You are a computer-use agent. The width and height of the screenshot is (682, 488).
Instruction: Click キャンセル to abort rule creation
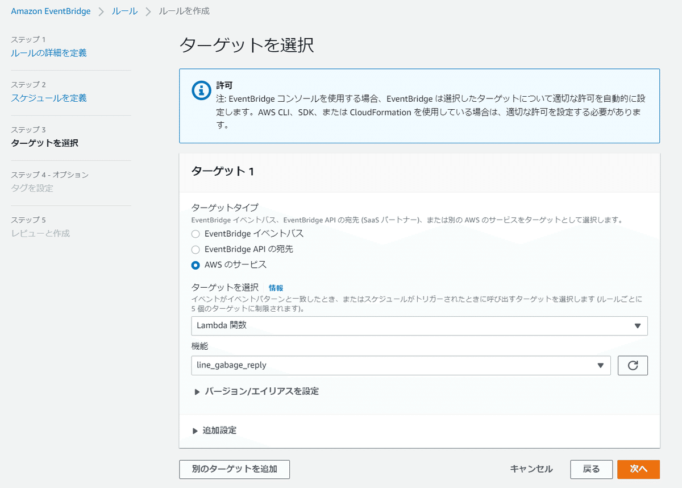531,469
